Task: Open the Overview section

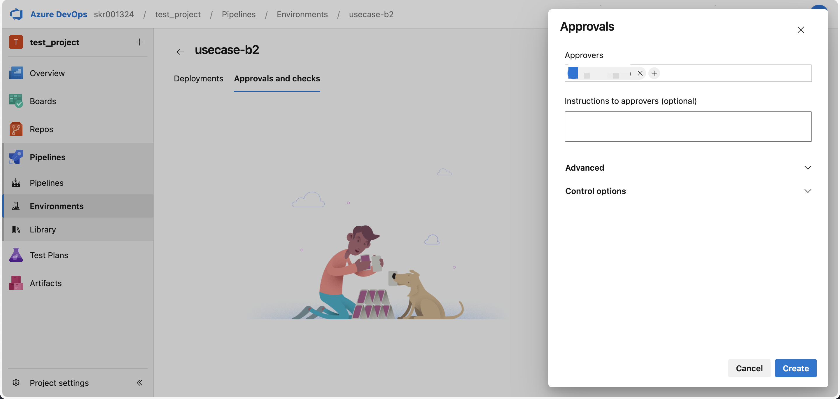Action: pos(47,73)
